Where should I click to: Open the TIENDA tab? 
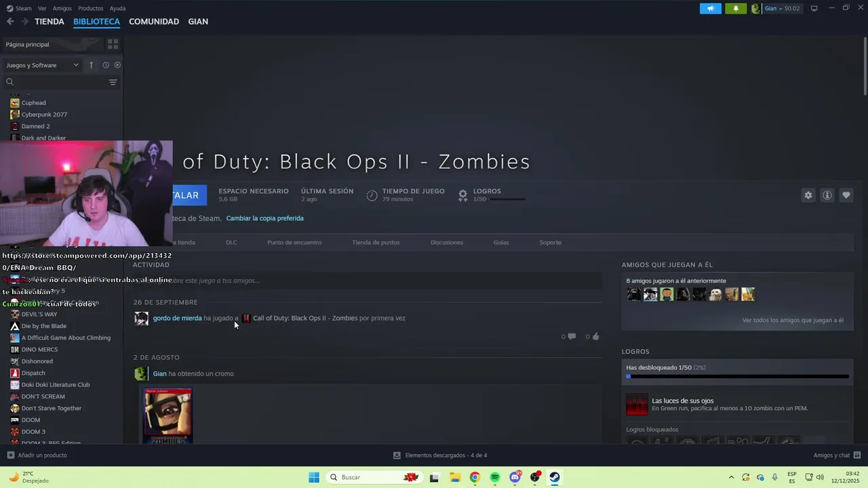coord(50,22)
